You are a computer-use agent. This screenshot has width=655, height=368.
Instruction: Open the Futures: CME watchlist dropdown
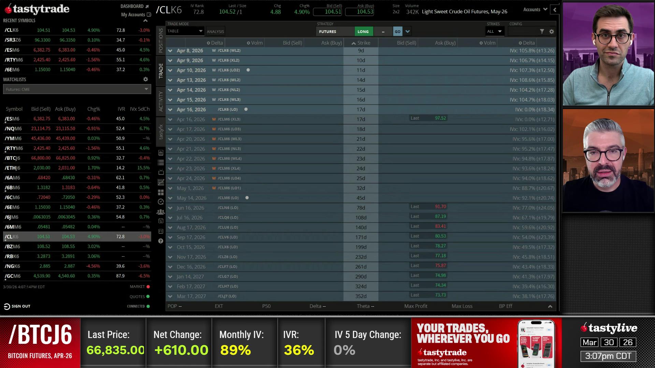77,89
